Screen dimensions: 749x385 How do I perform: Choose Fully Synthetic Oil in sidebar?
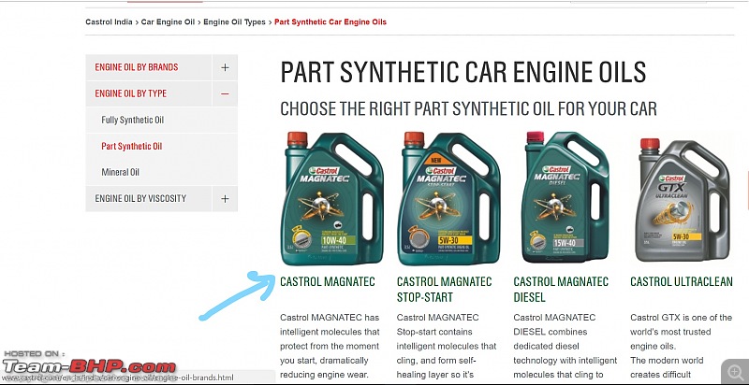tap(132, 120)
